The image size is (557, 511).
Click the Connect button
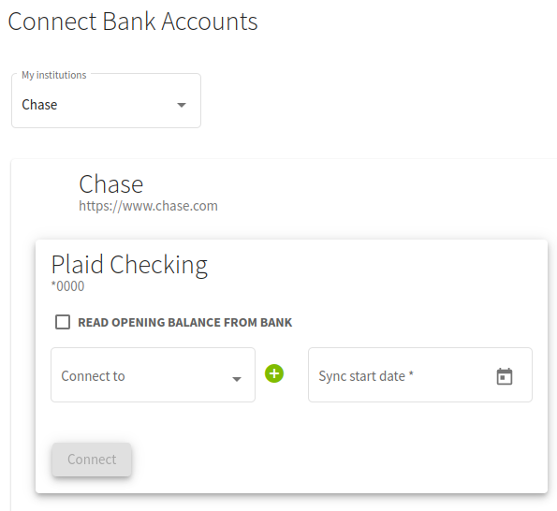92,460
